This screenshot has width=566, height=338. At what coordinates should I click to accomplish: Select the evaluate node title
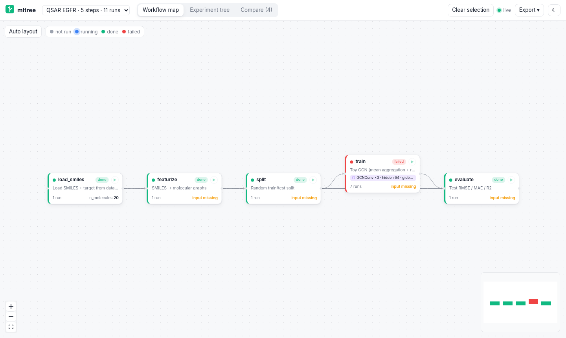[464, 180]
